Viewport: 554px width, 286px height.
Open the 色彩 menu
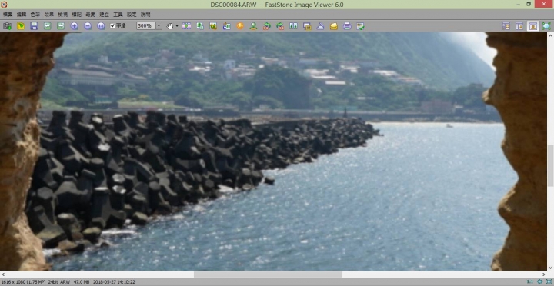point(35,15)
